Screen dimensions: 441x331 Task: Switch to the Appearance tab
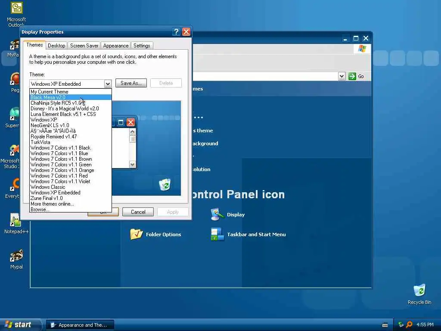pyautogui.click(x=115, y=46)
